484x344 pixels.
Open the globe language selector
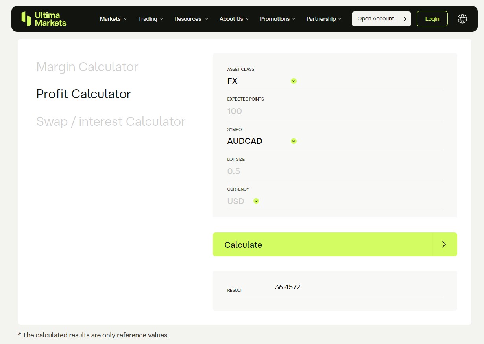tap(462, 19)
